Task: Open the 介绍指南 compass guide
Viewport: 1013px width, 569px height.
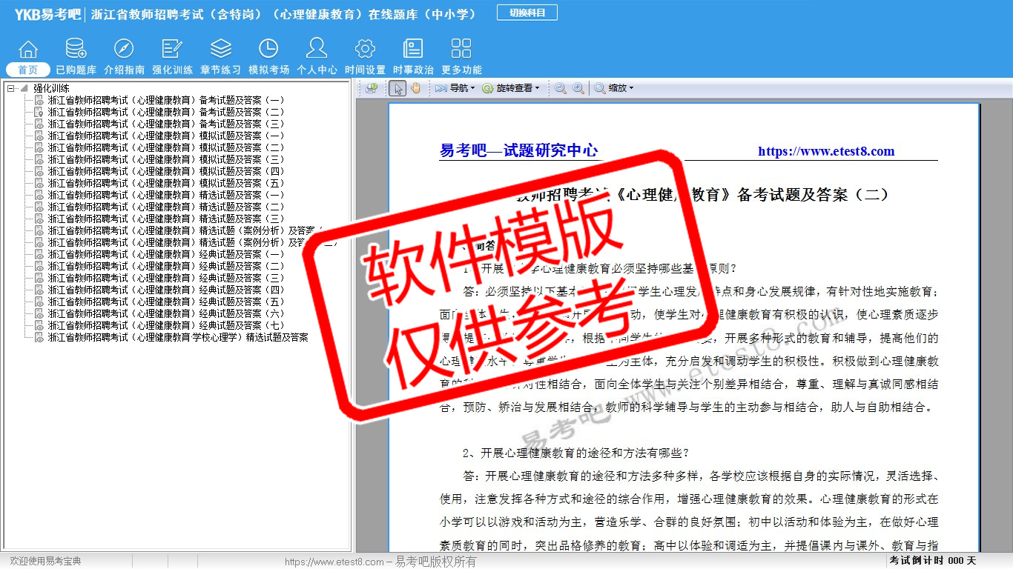Action: pos(124,56)
